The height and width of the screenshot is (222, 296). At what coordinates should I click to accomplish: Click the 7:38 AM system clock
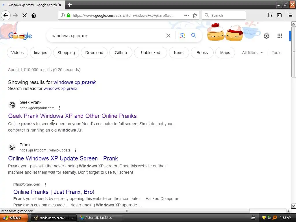285,218
